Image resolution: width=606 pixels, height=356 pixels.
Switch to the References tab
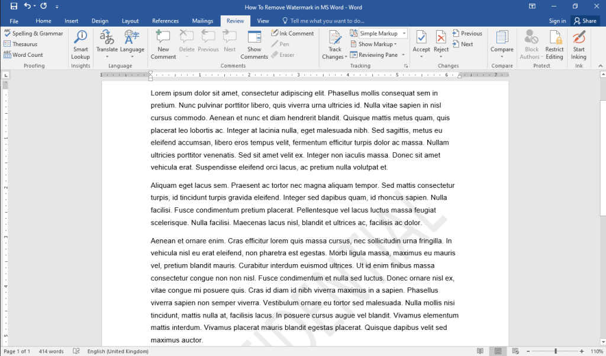click(166, 21)
